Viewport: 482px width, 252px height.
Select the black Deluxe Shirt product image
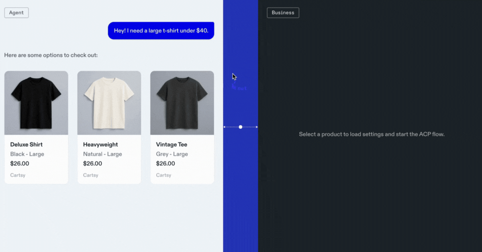(x=36, y=103)
